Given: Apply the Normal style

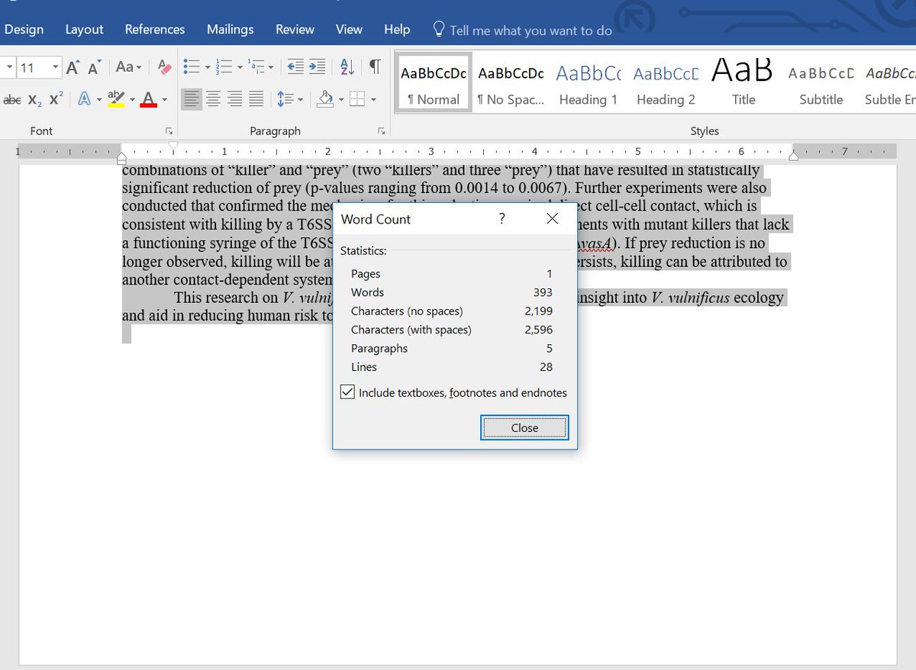Looking at the screenshot, I should pos(434,82).
